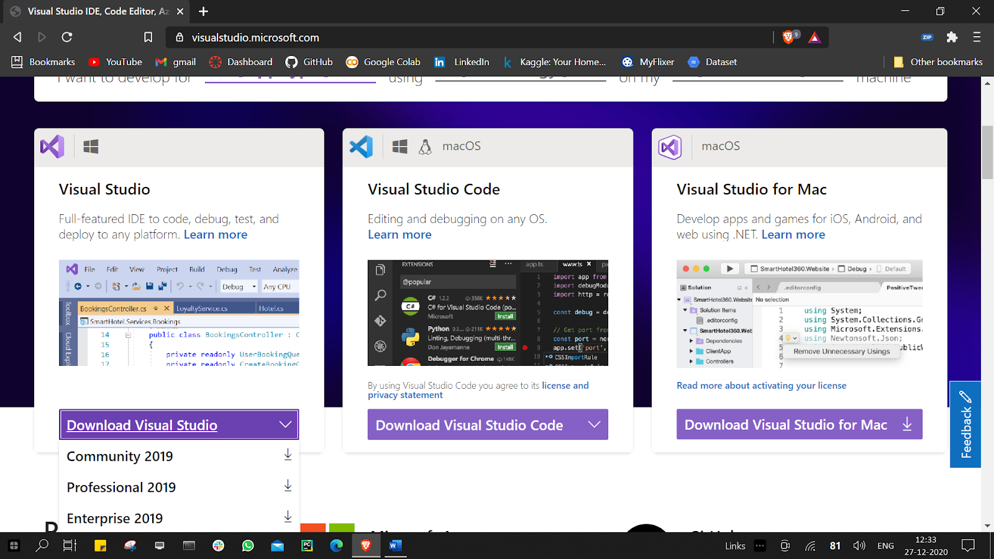
Task: Click the Windows icon on VS Code card
Action: click(400, 147)
